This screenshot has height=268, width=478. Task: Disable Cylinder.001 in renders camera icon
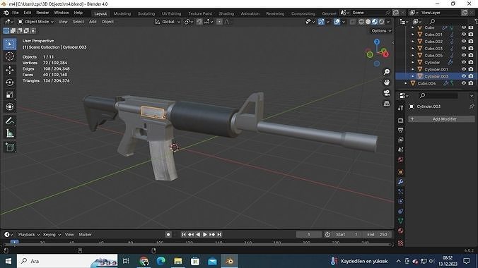coord(471,69)
